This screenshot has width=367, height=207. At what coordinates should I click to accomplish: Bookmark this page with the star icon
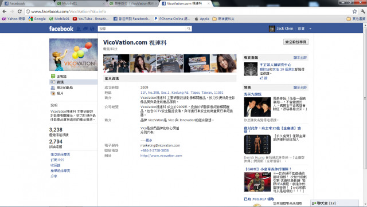(x=354, y=11)
